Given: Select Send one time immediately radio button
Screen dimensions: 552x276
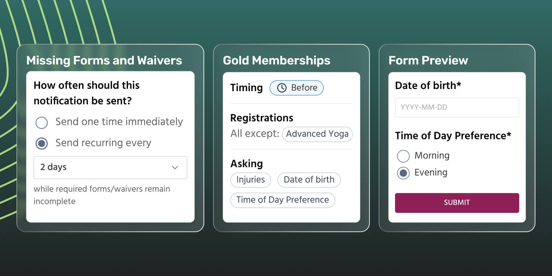Looking at the screenshot, I should point(42,122).
